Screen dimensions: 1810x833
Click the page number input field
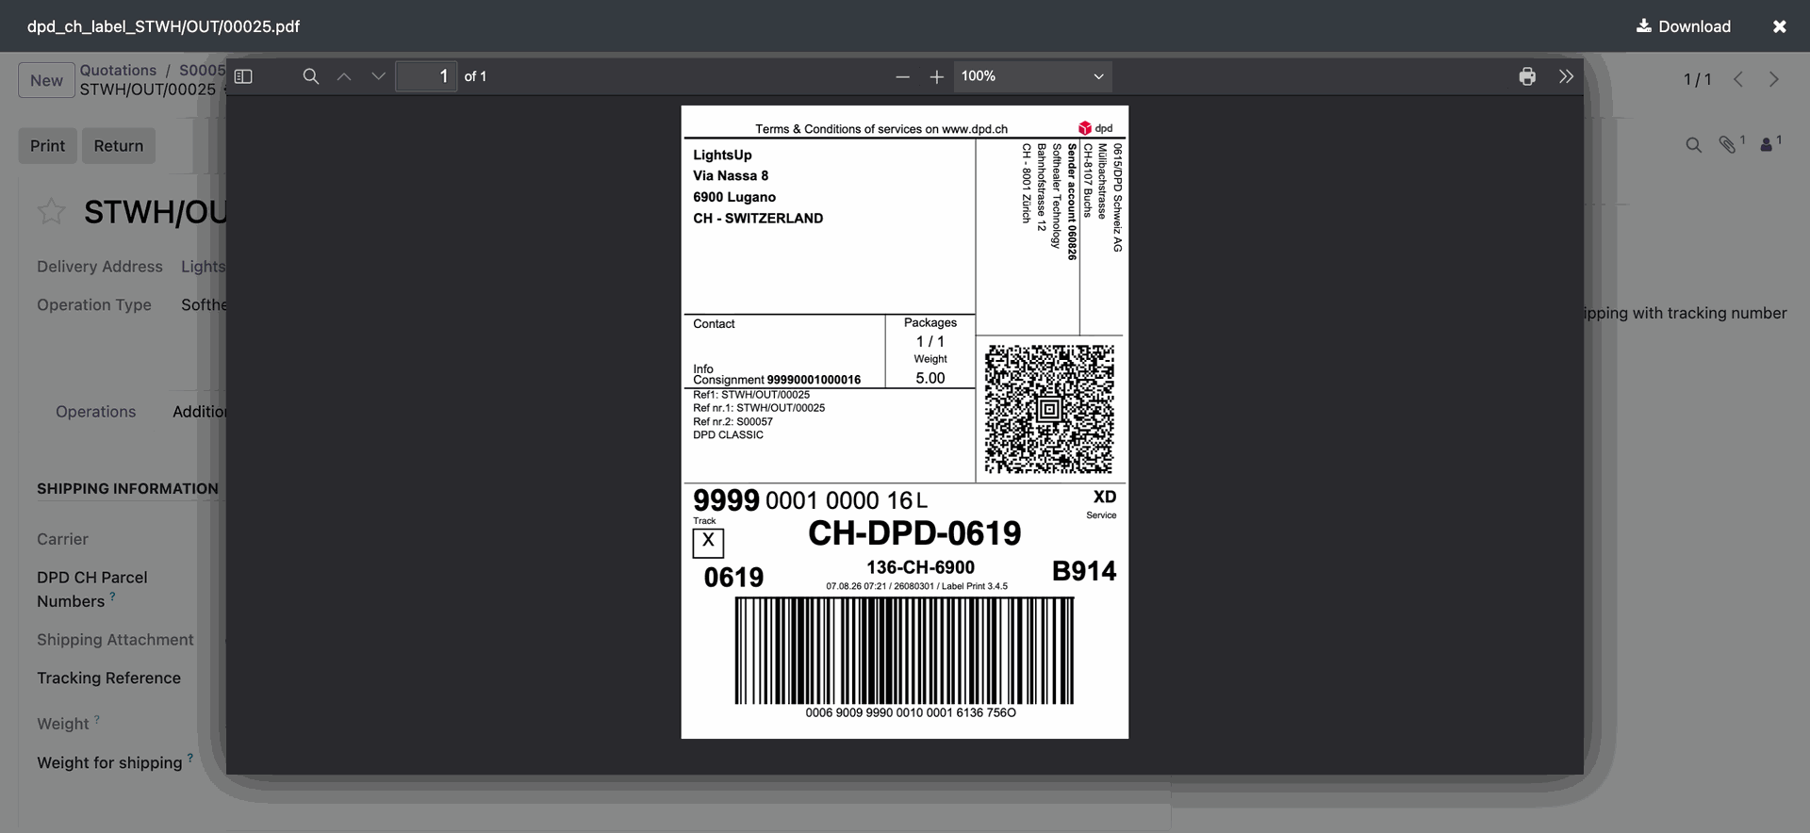tap(426, 76)
